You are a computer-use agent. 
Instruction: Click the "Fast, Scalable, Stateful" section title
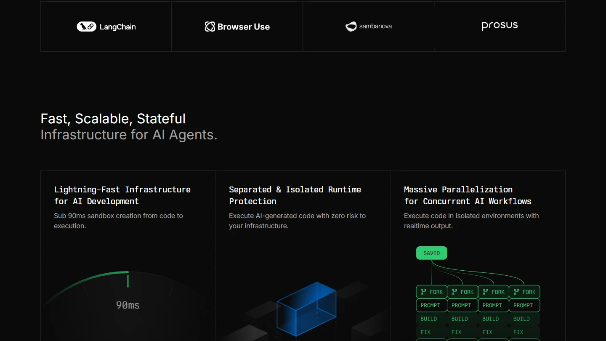[x=113, y=119]
